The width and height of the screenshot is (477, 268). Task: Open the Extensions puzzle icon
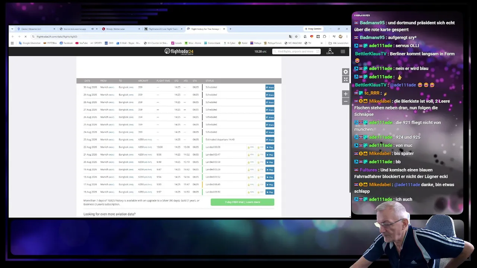(x=325, y=36)
